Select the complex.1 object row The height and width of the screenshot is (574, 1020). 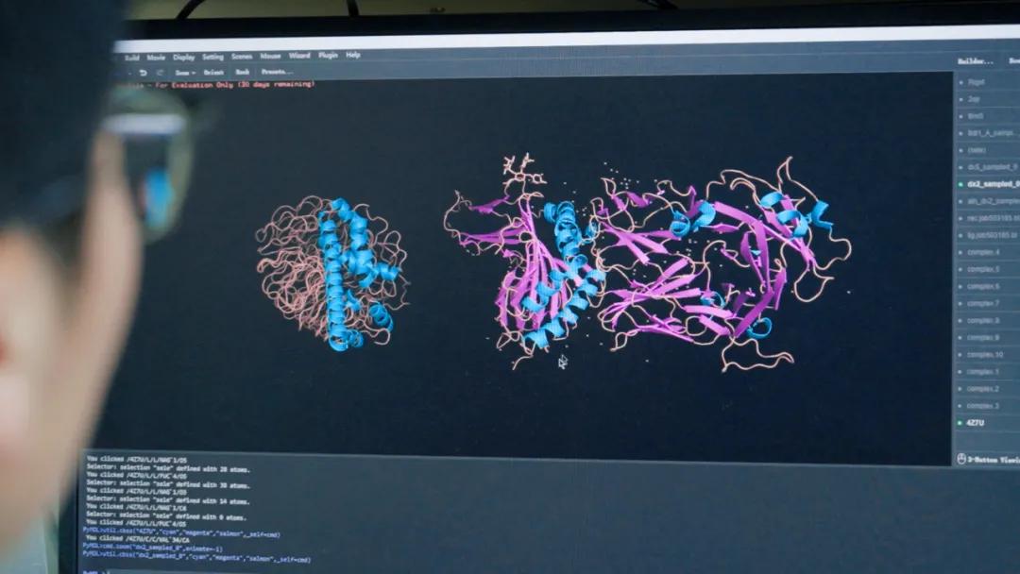pos(988,372)
